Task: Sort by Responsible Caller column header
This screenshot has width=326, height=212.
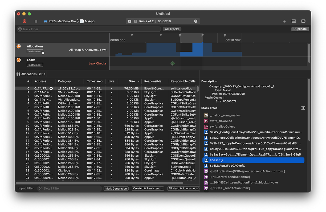Action: (x=183, y=81)
